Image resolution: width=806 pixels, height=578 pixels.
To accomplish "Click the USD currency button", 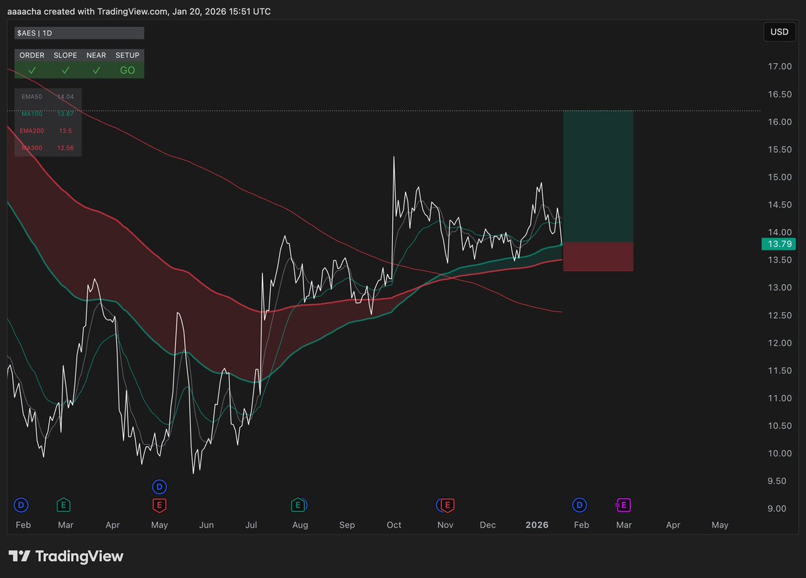I will point(779,32).
